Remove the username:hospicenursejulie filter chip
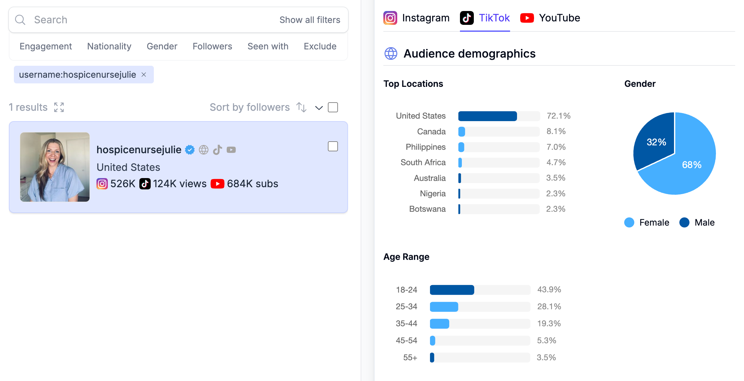The image size is (744, 381). (x=144, y=75)
